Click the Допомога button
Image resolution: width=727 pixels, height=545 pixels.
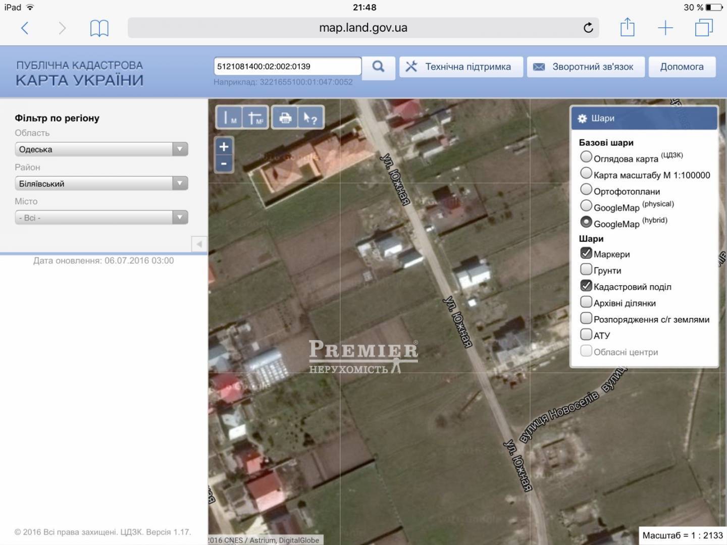(682, 67)
